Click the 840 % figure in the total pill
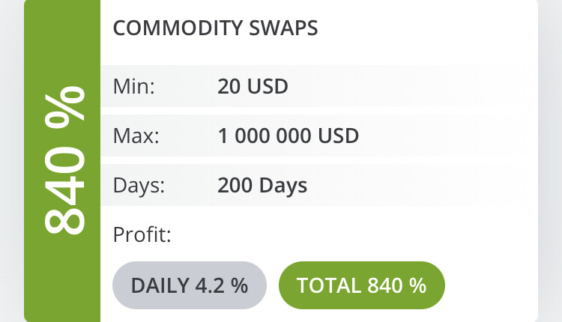Viewport: 562px width, 322px height. 396,285
